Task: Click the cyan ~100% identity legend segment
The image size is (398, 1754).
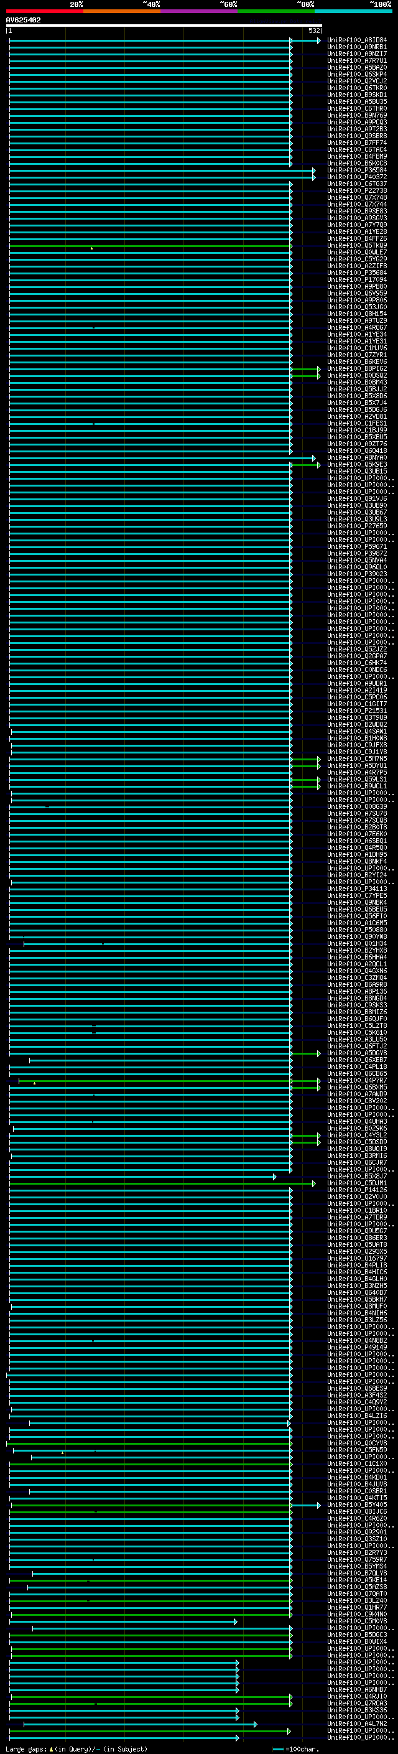Action: tap(353, 11)
